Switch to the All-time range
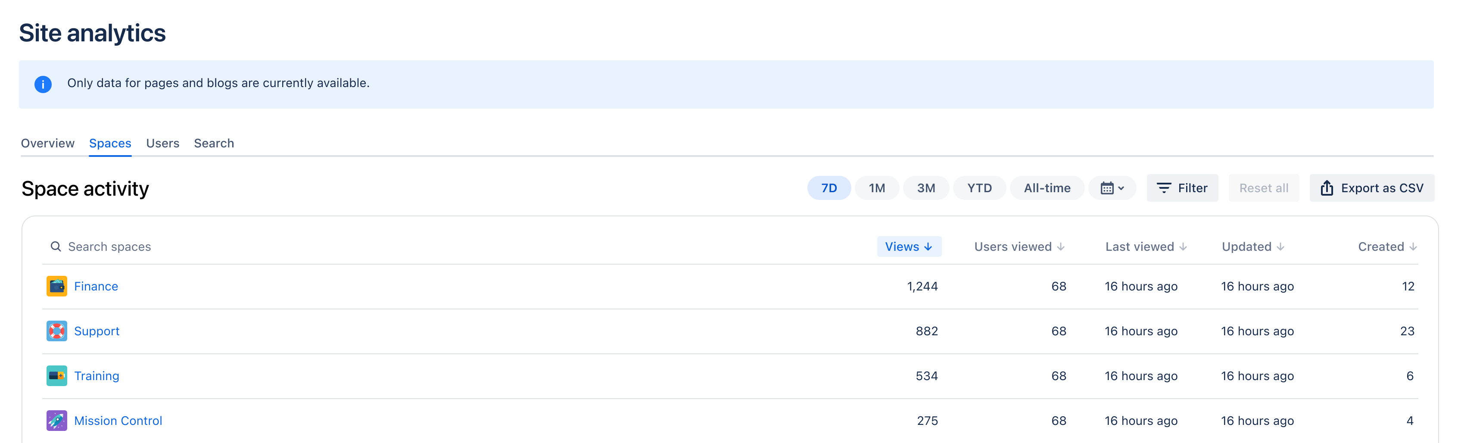Image resolution: width=1458 pixels, height=443 pixels. [x=1047, y=188]
